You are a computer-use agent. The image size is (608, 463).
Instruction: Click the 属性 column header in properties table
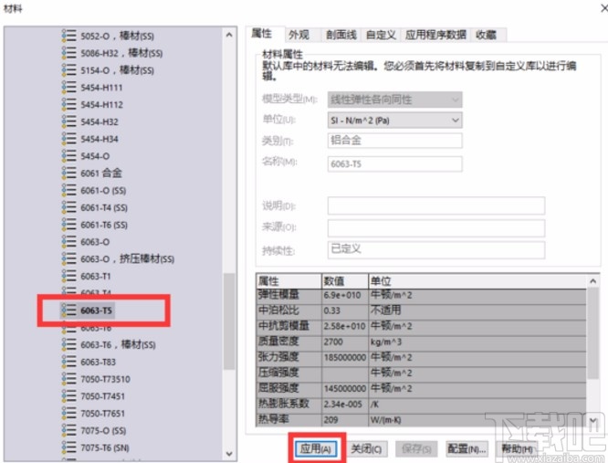point(288,280)
